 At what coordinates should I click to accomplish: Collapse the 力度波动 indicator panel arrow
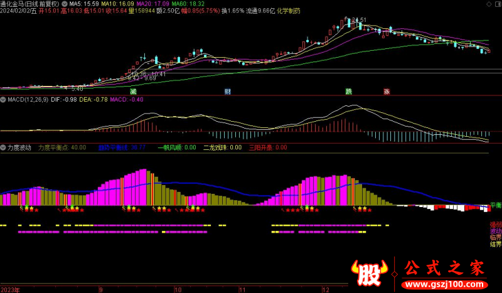tap(3, 147)
